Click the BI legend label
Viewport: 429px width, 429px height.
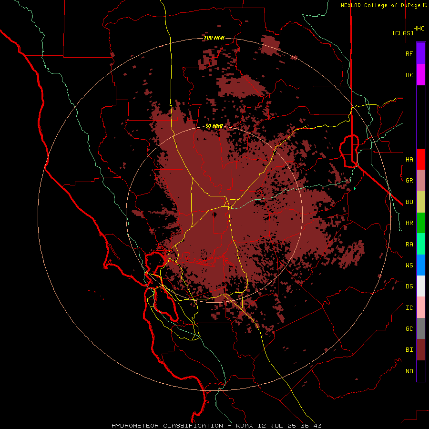click(x=409, y=350)
